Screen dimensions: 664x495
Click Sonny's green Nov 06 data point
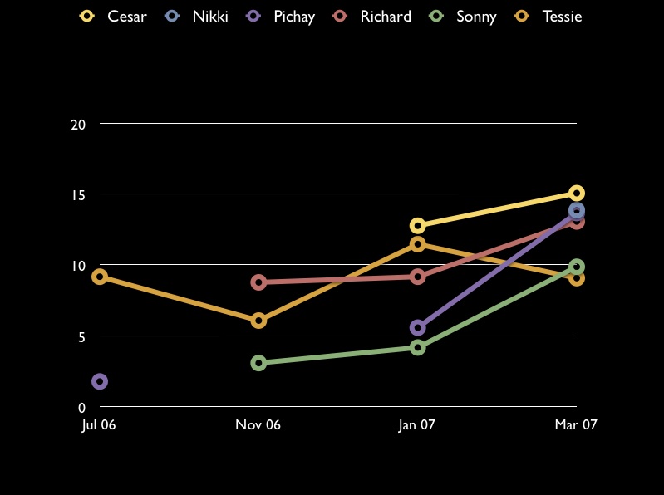click(258, 363)
